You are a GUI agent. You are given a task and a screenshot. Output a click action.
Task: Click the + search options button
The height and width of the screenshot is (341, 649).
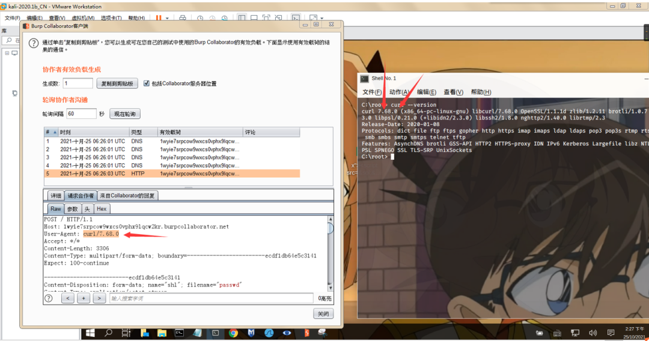pos(84,298)
